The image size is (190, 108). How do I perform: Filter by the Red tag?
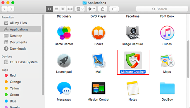coord(20,75)
